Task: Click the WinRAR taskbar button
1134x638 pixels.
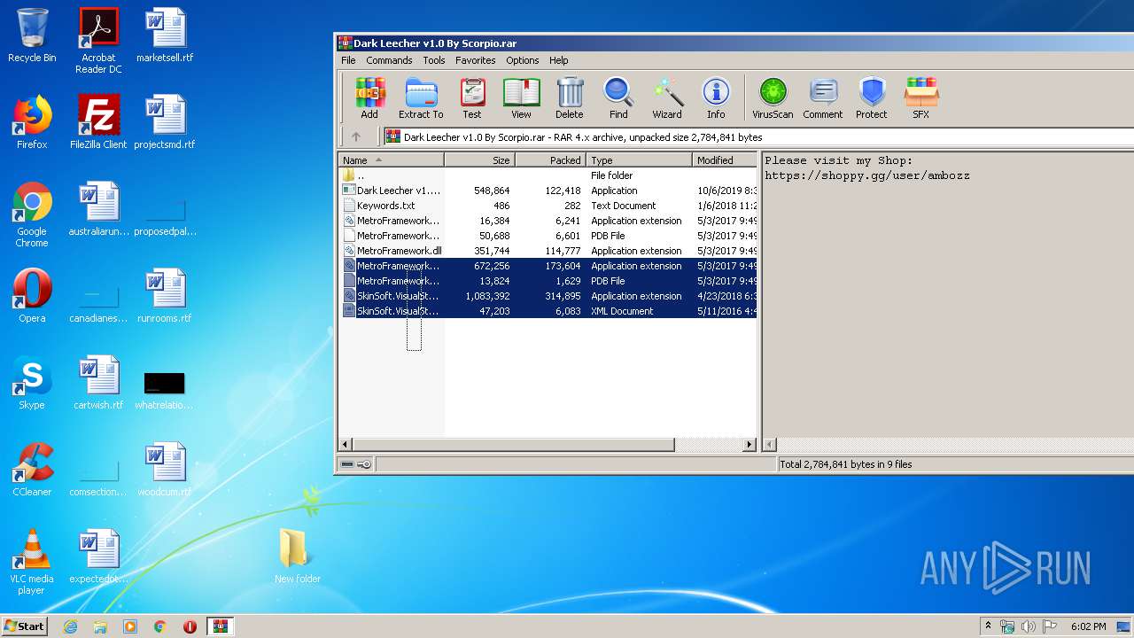Action: 221,626
